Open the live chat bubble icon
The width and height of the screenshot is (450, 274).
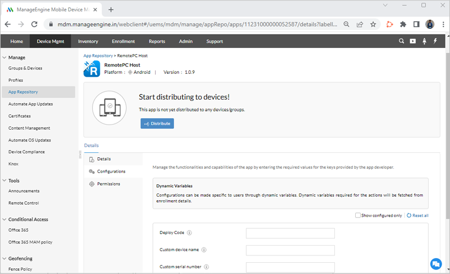point(435,264)
